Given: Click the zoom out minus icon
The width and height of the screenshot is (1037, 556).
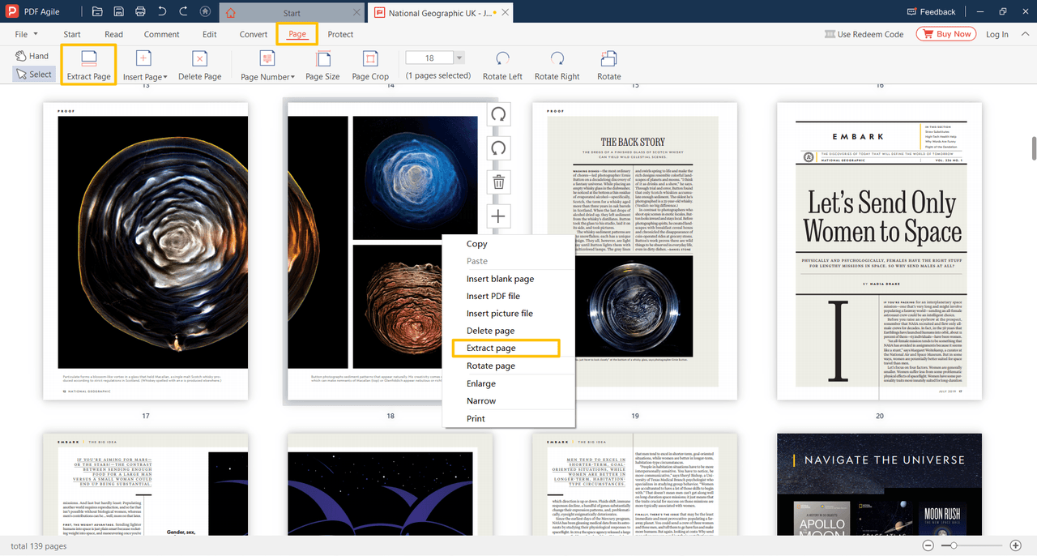Looking at the screenshot, I should pyautogui.click(x=928, y=546).
